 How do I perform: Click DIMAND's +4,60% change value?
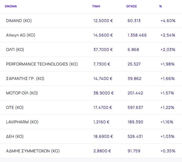pyautogui.click(x=168, y=21)
